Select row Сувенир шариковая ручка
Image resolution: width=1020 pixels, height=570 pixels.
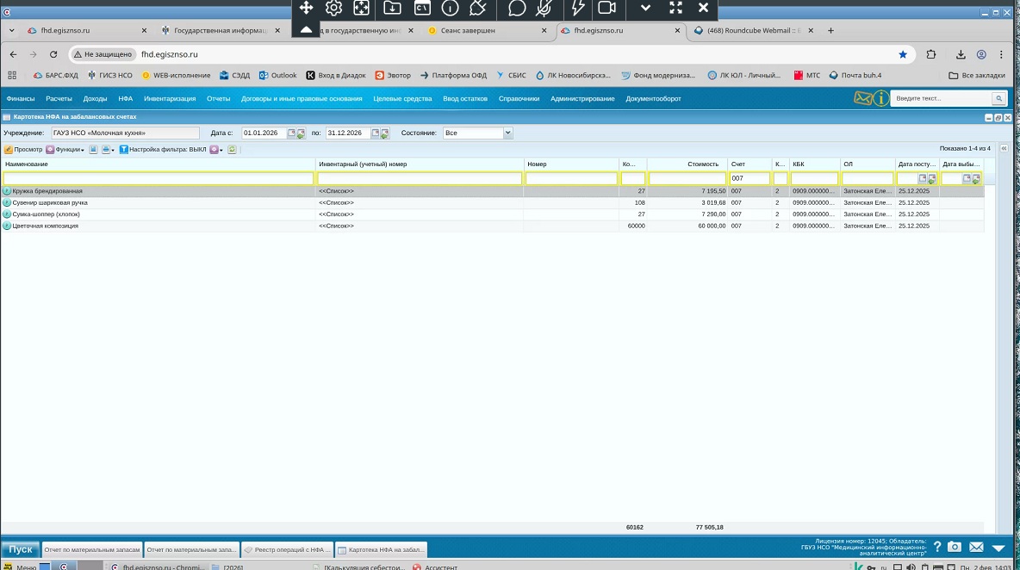click(x=493, y=203)
